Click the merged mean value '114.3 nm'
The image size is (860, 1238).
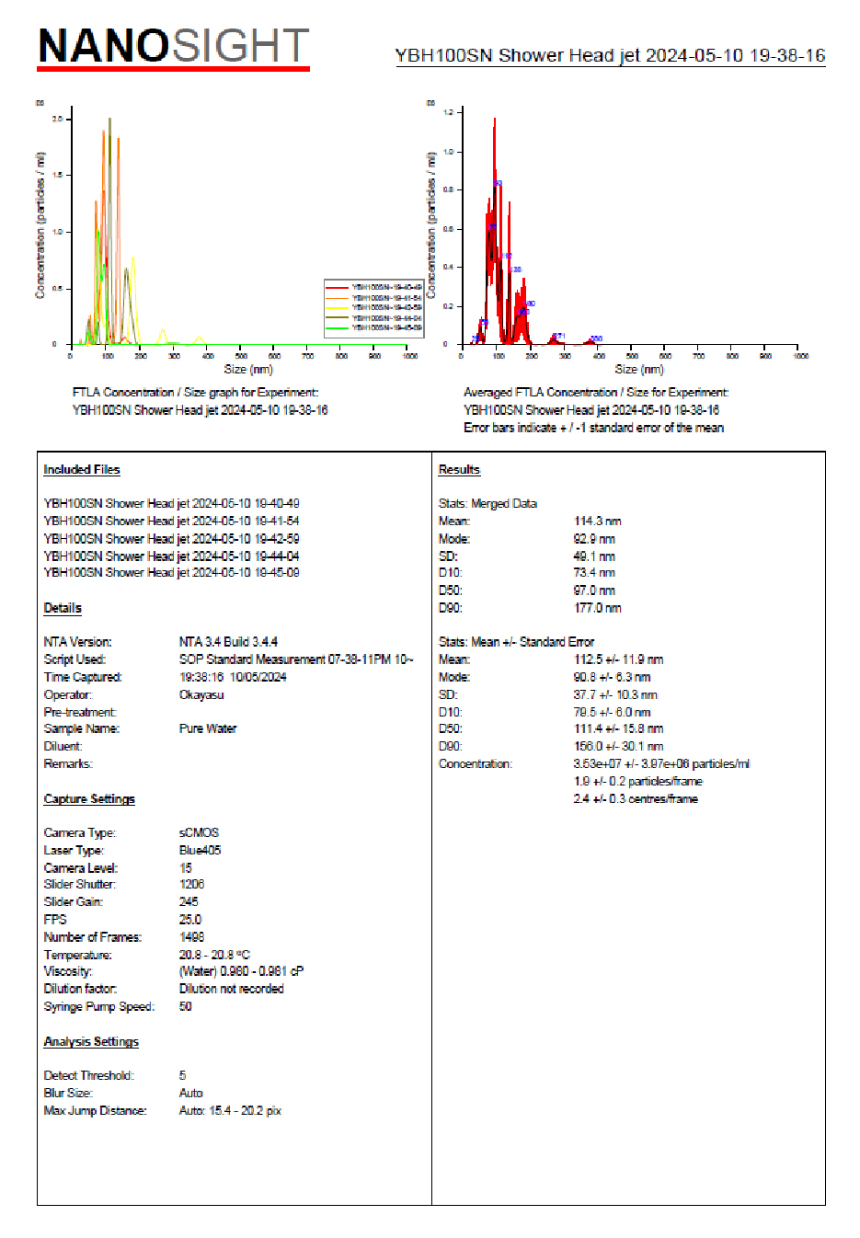(x=597, y=522)
